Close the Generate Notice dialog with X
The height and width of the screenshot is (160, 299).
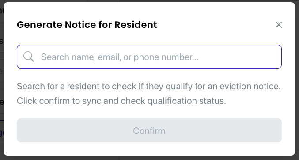(x=278, y=25)
